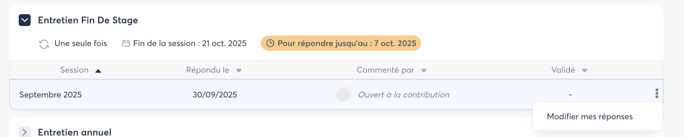Expand the Entretien annuel section
The width and height of the screenshot is (684, 137).
pyautogui.click(x=25, y=132)
